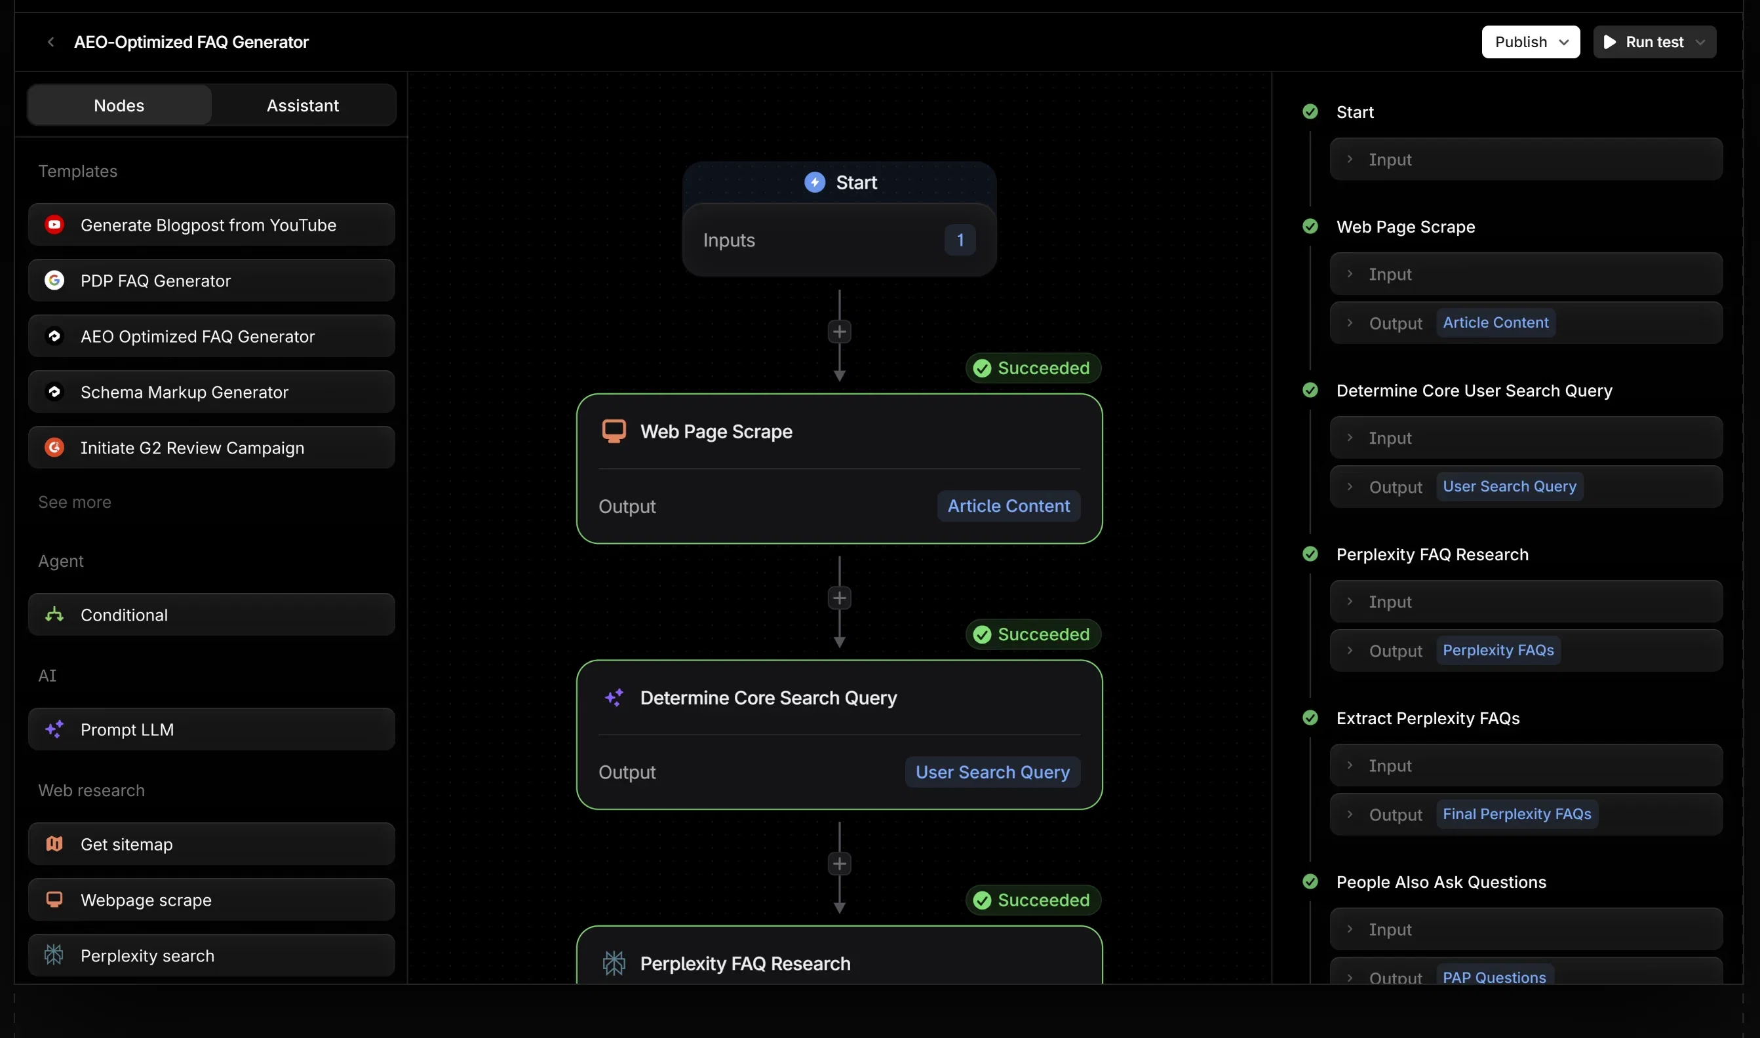This screenshot has width=1760, height=1038.
Task: Click the YouTube icon on Generate Blogpost template
Action: click(x=54, y=225)
